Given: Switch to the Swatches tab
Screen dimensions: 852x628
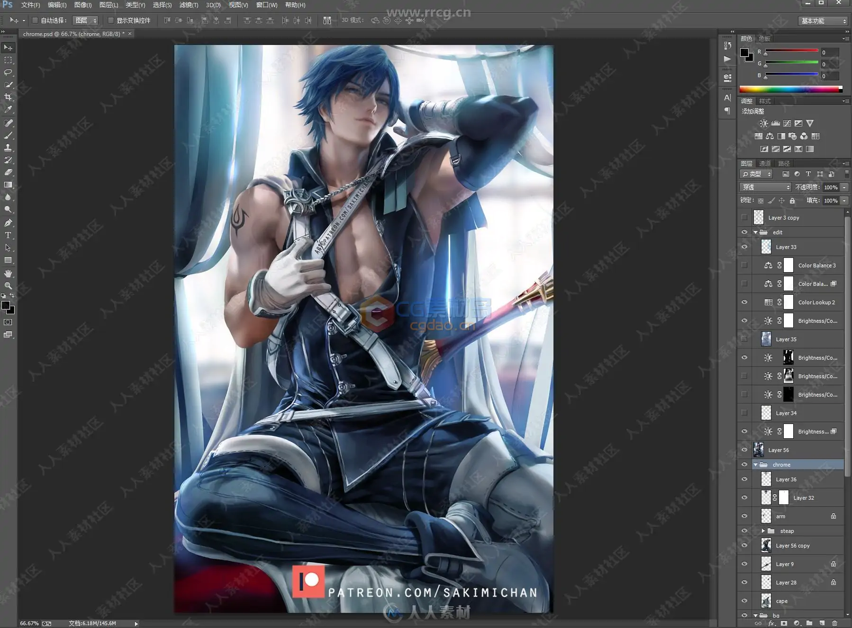Looking at the screenshot, I should 764,38.
